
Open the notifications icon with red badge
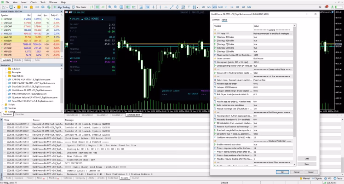pos(326,7)
